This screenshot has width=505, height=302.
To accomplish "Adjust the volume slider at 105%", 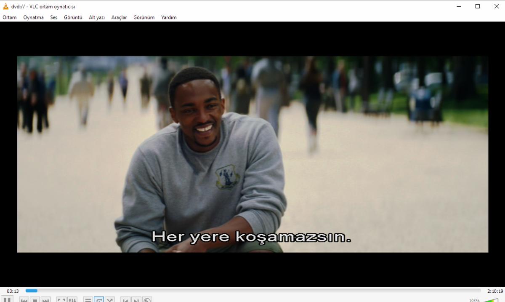I will (490, 300).
